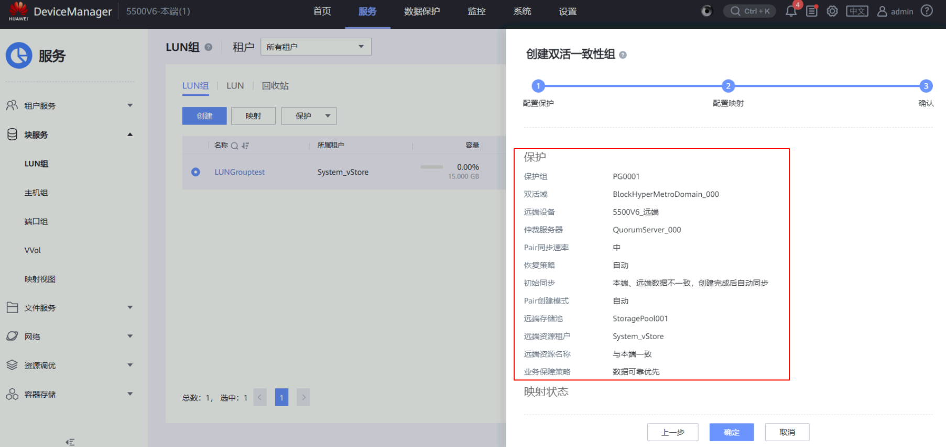Click the 上一步 button
The image size is (946, 447).
[x=672, y=432]
